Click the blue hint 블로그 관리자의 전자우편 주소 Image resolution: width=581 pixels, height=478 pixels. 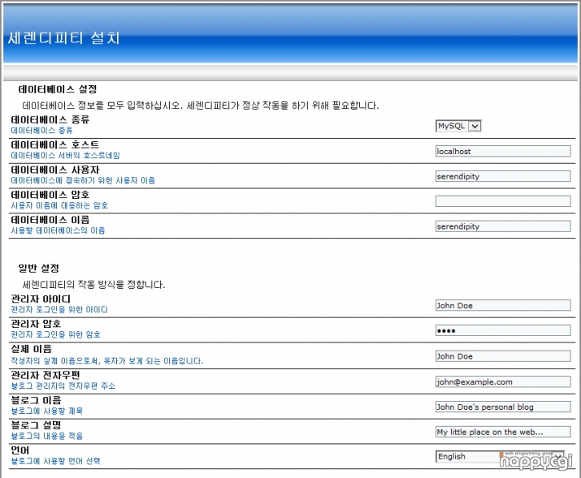(x=63, y=386)
